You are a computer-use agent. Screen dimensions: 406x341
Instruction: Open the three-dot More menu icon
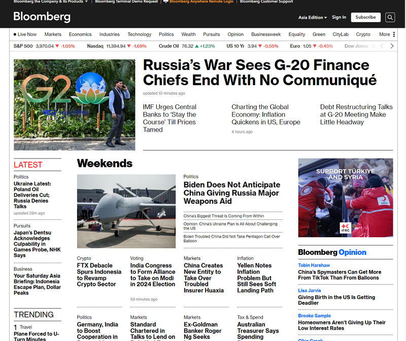394,34
